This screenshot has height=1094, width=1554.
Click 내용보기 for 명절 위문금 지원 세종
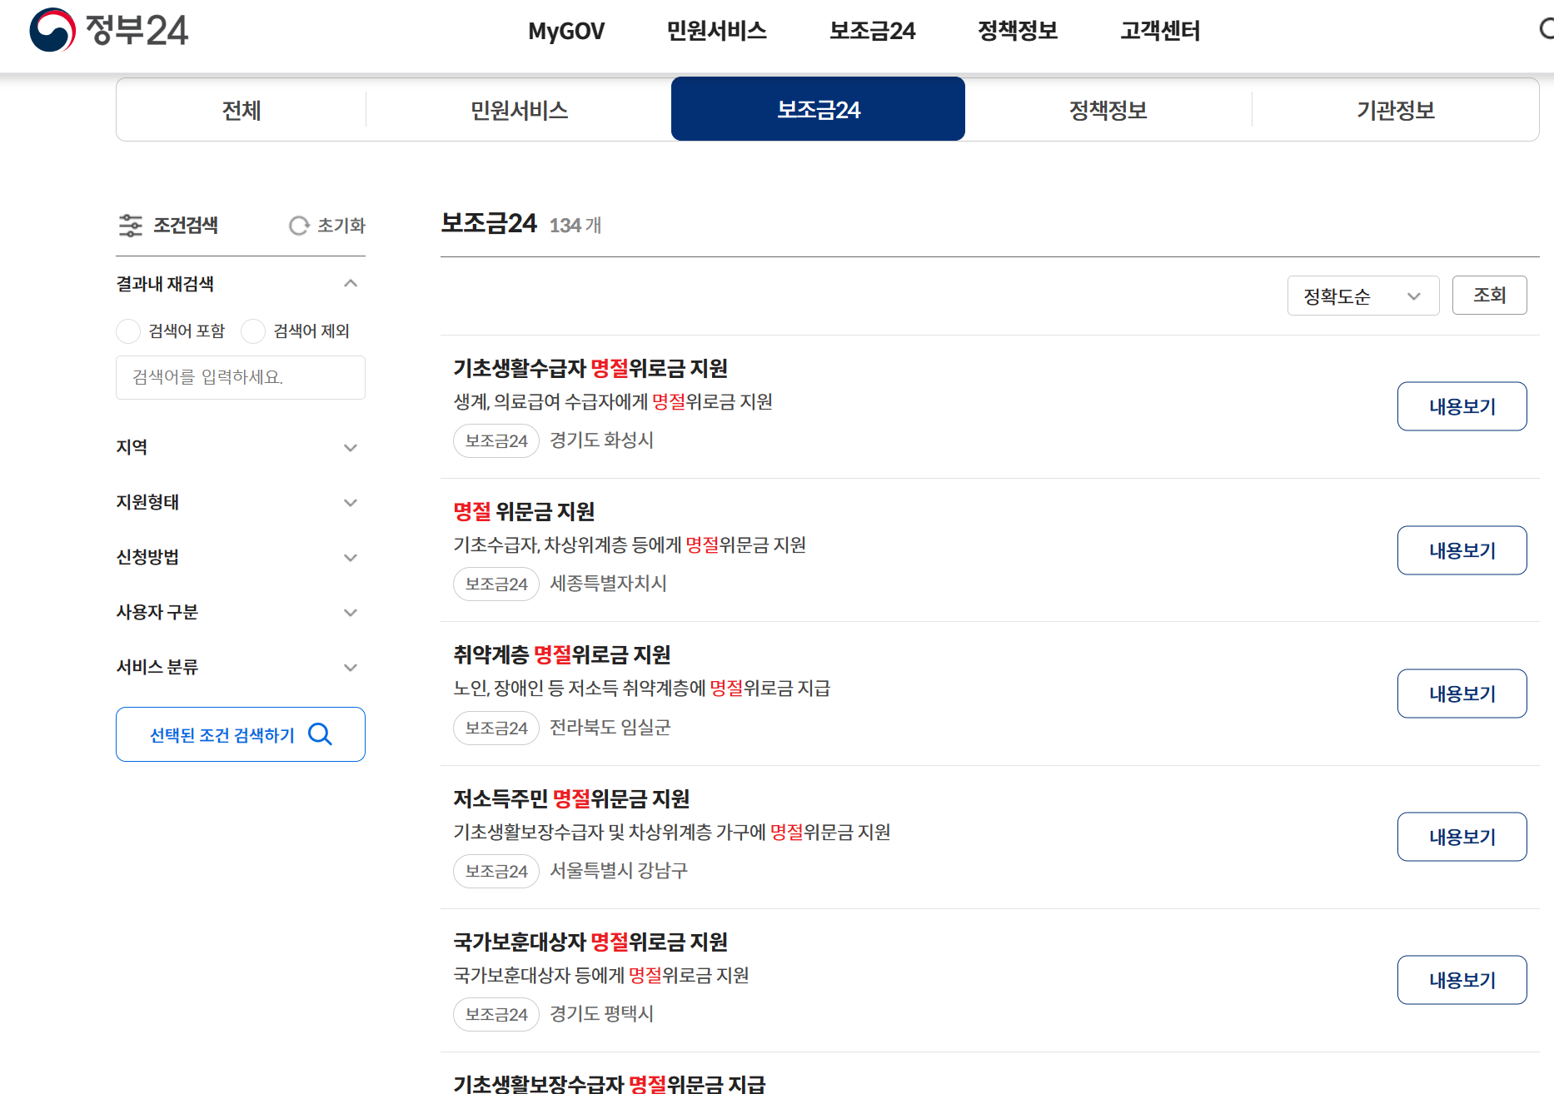pos(1462,550)
